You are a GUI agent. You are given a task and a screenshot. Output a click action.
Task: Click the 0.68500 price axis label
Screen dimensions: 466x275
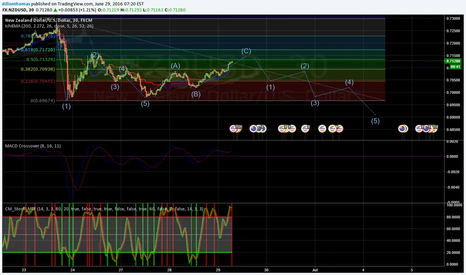point(453,129)
